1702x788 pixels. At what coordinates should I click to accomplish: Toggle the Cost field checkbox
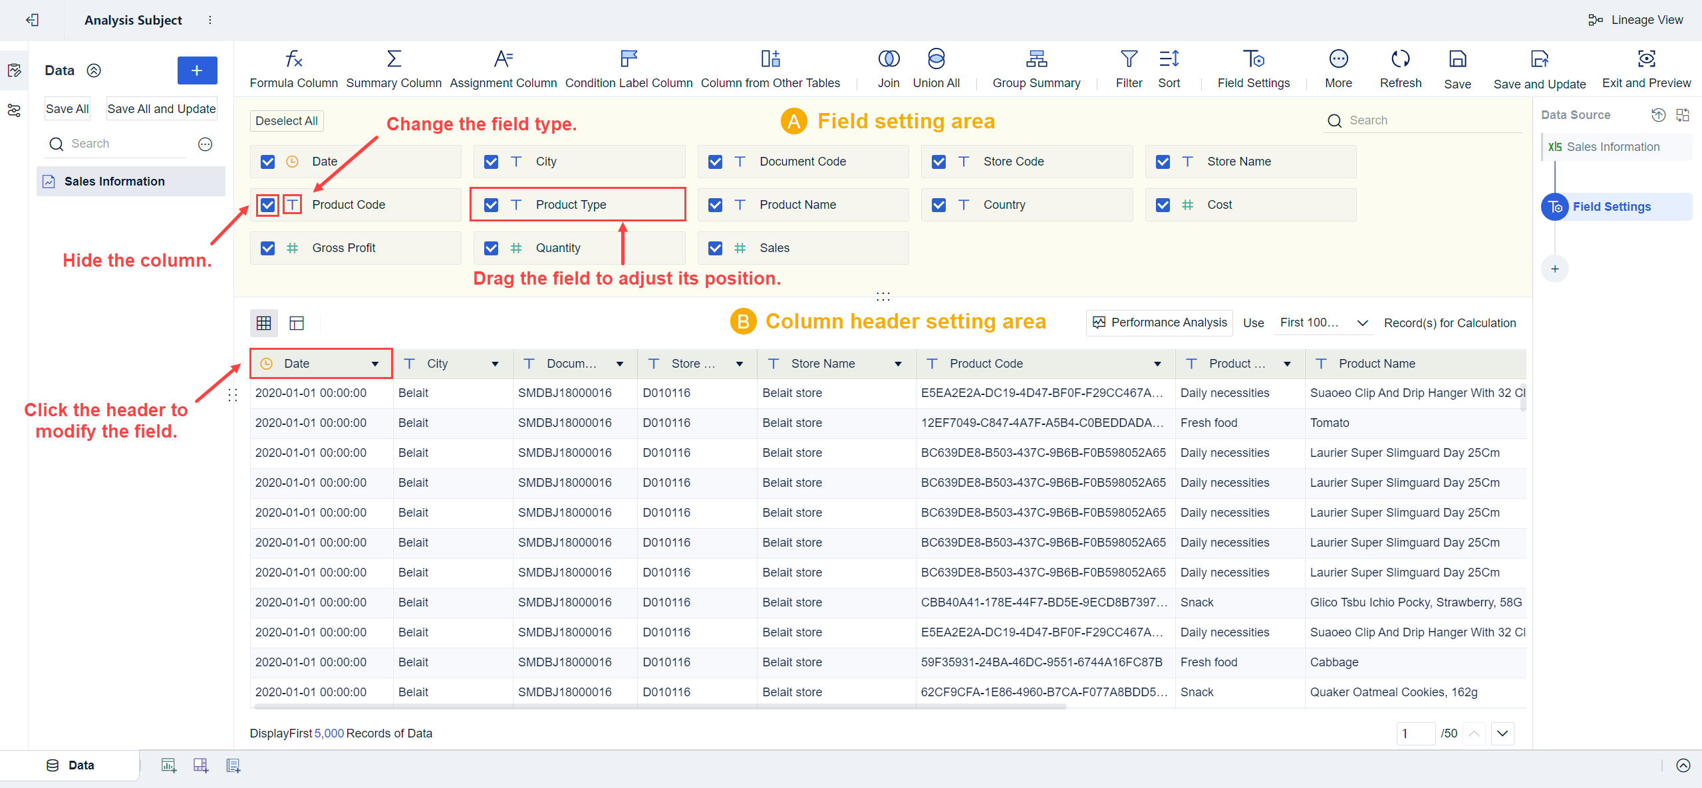(1162, 205)
